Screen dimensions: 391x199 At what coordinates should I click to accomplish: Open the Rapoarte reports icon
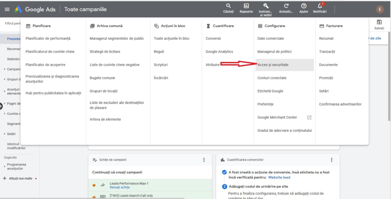coord(246,8)
